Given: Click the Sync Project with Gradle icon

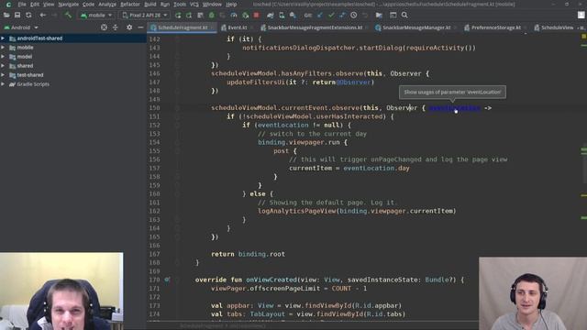Looking at the screenshot, I should coord(270,16).
